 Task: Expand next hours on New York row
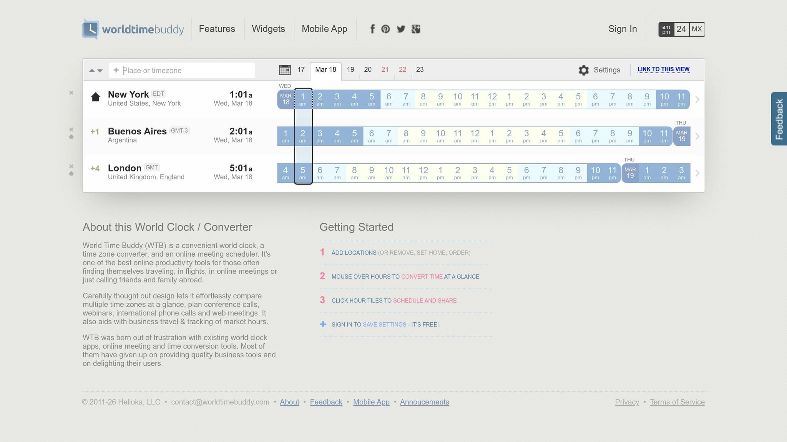coord(697,99)
